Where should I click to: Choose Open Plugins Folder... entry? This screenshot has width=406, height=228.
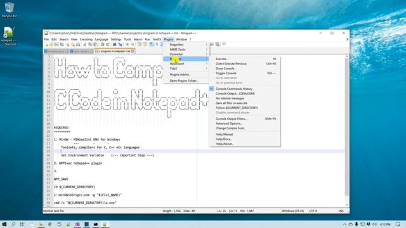click(186, 80)
